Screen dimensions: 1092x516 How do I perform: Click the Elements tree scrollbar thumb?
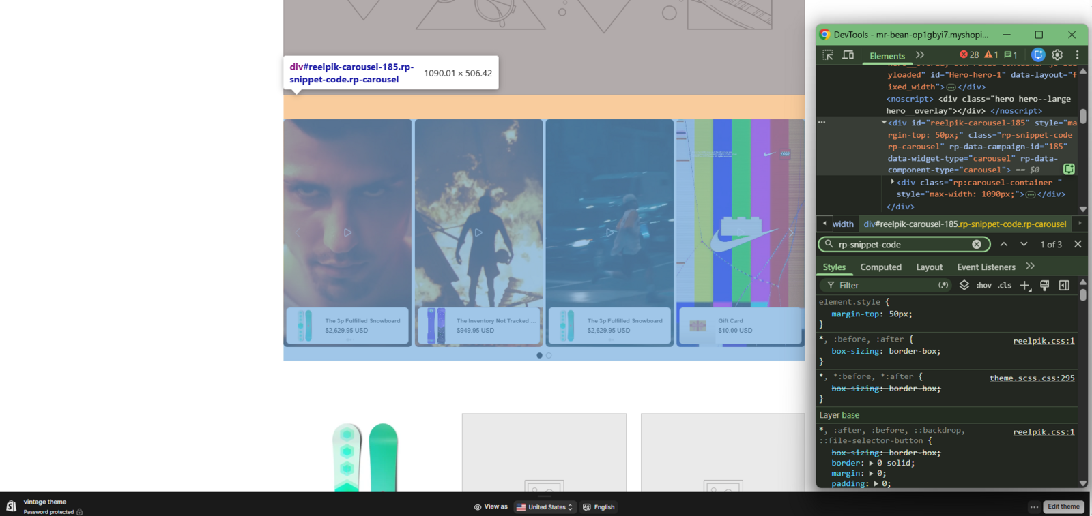(1083, 117)
